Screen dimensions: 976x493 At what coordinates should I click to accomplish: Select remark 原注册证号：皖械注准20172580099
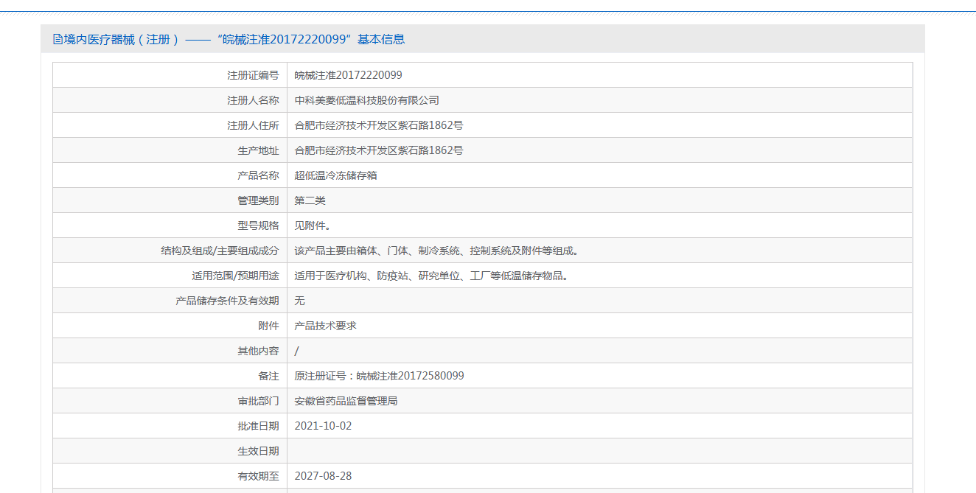[x=379, y=376]
